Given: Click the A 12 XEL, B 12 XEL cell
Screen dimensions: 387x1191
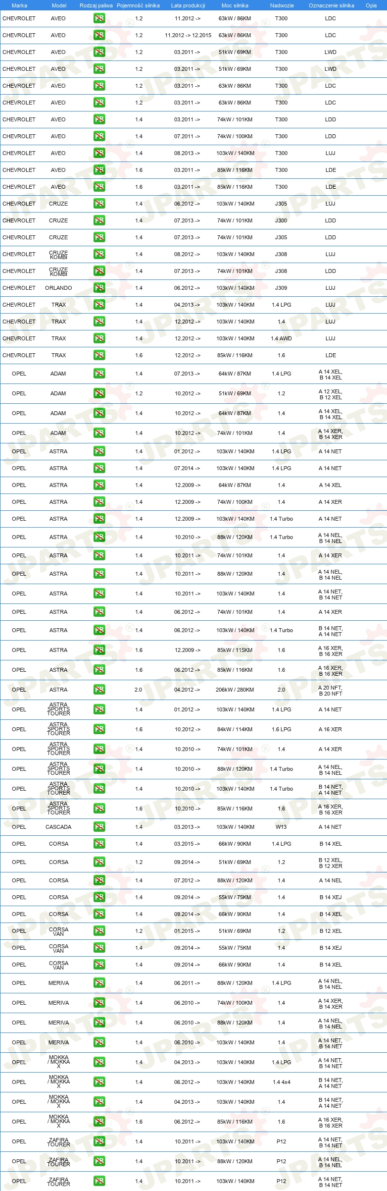Looking at the screenshot, I should pos(331,394).
